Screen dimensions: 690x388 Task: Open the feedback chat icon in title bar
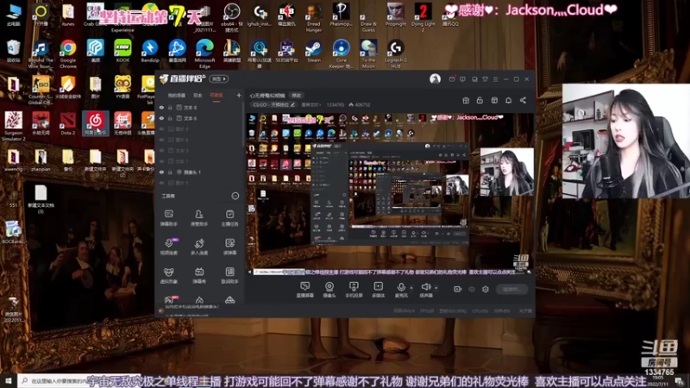click(x=462, y=79)
